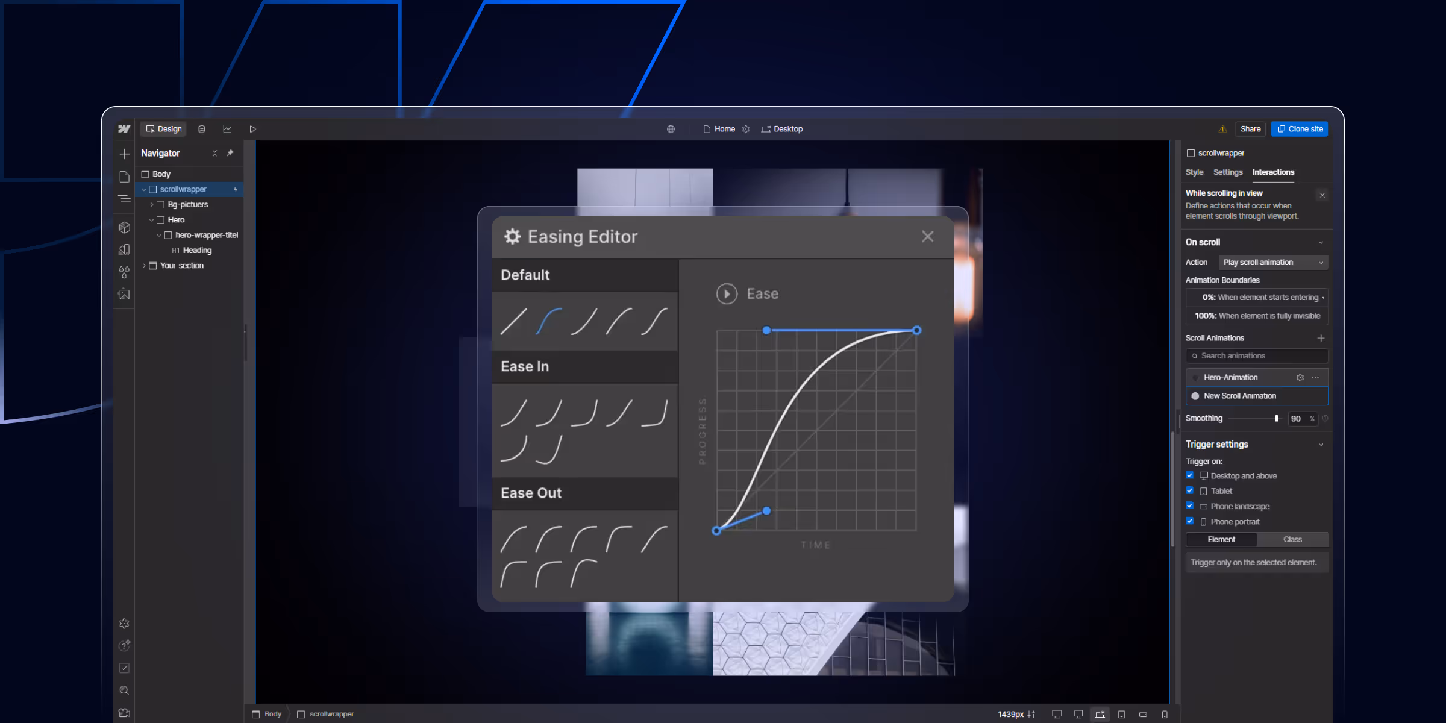Collapse the On scroll section

point(1321,242)
